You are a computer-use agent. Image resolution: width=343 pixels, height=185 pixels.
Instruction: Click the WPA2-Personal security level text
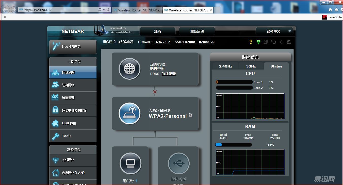168,116
